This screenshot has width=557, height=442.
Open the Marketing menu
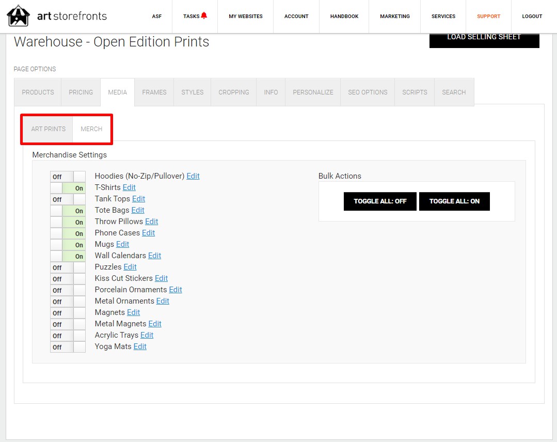pyautogui.click(x=395, y=17)
